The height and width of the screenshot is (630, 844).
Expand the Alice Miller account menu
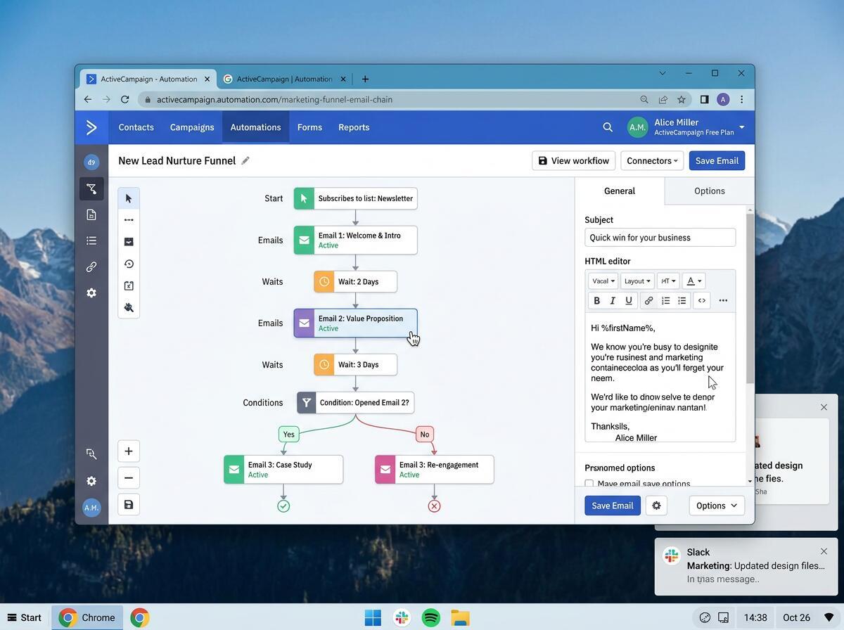(741, 127)
